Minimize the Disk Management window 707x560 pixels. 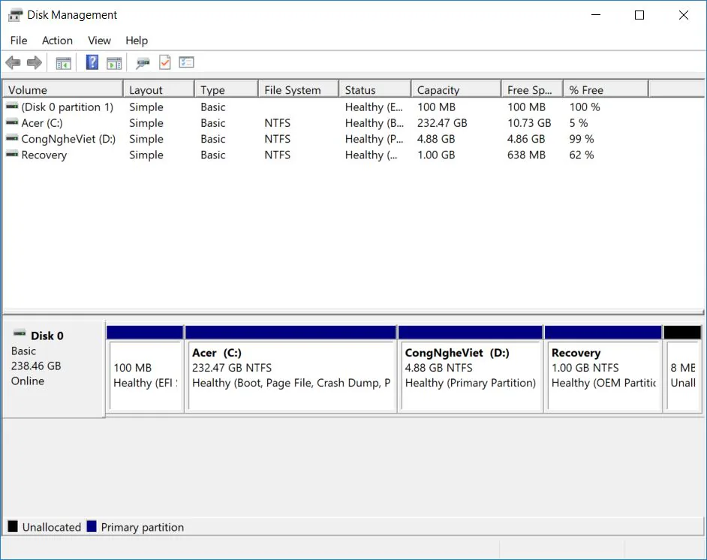pos(596,15)
